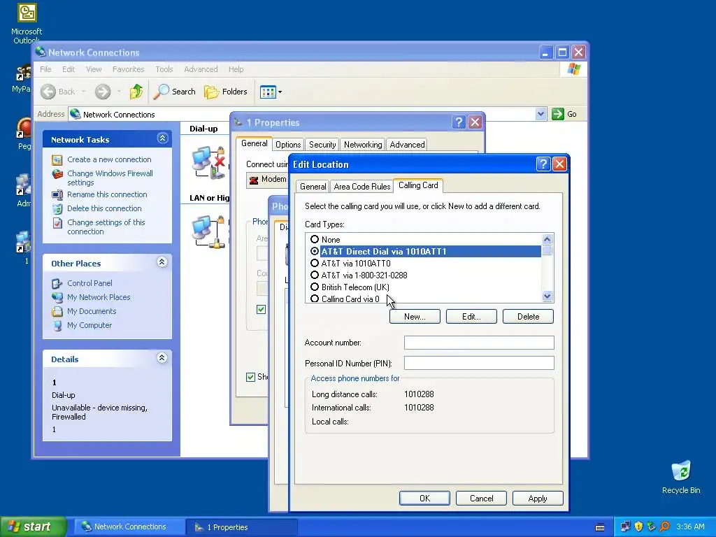Click Apply in Edit Location dialog
Image resolution: width=716 pixels, height=537 pixels.
[538, 498]
